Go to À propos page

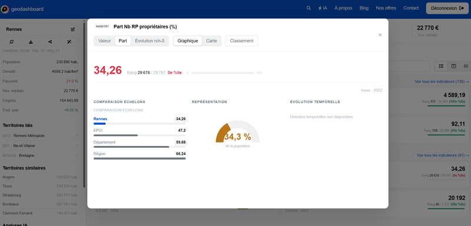[343, 8]
